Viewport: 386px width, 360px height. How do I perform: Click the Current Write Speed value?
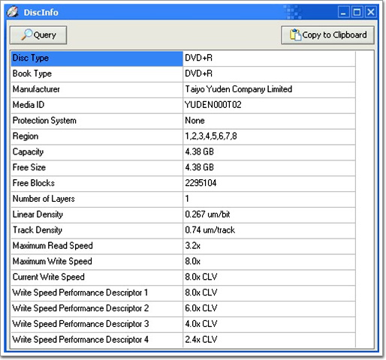pyautogui.click(x=201, y=277)
